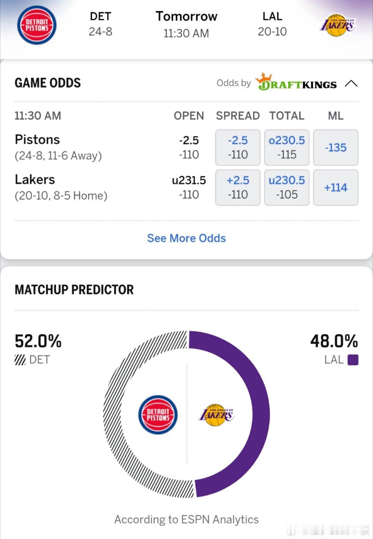Click the Tomorrow game time header
The height and width of the screenshot is (539, 373).
(186, 16)
